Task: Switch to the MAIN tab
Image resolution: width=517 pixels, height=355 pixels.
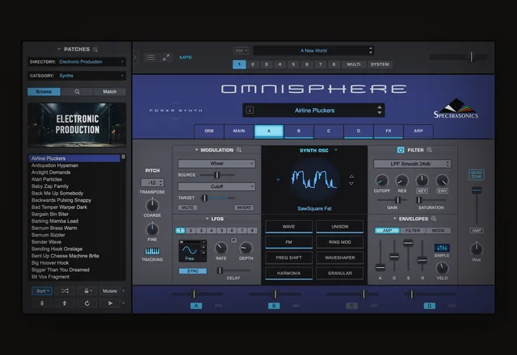Action: pyautogui.click(x=239, y=131)
